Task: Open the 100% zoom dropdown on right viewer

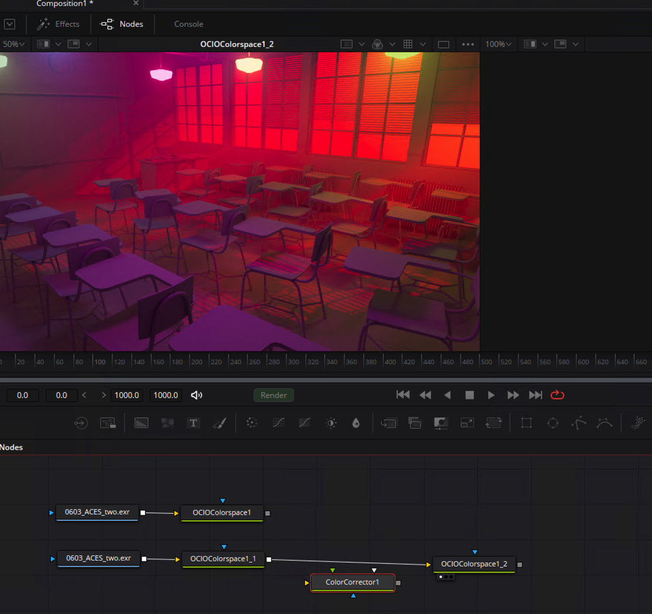Action: 498,44
